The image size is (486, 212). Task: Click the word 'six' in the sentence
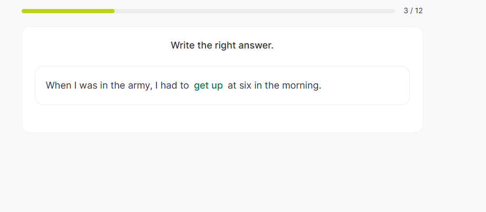245,85
